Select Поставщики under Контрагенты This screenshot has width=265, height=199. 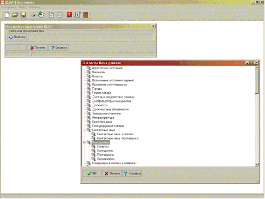105,155
